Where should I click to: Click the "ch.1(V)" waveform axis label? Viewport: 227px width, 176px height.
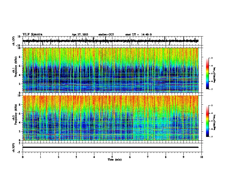click(14, 41)
